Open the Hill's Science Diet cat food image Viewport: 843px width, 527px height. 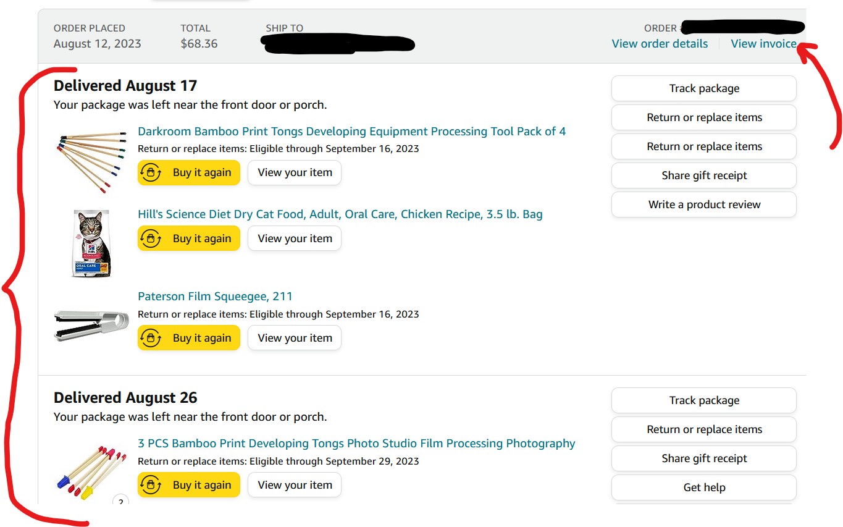click(x=91, y=243)
